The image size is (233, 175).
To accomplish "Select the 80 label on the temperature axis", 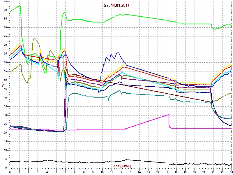I will [x=5, y=27].
